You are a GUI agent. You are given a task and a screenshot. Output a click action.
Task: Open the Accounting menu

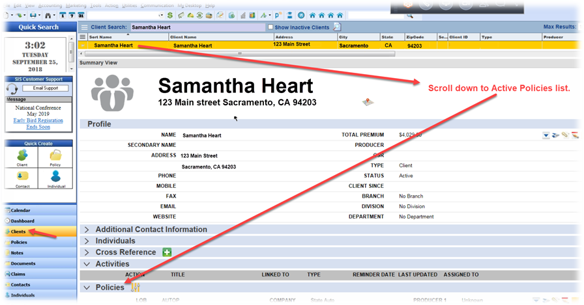(x=50, y=5)
